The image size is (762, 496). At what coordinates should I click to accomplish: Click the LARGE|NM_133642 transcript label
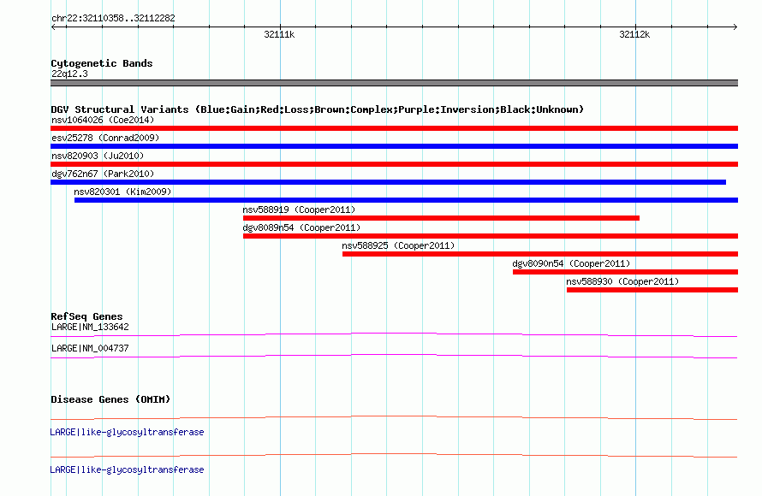click(91, 328)
